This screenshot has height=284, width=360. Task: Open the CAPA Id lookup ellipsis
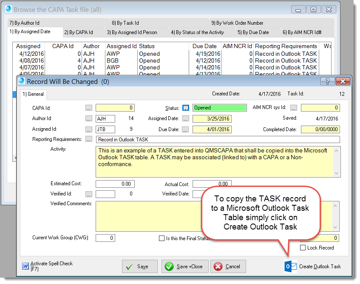pos(88,108)
